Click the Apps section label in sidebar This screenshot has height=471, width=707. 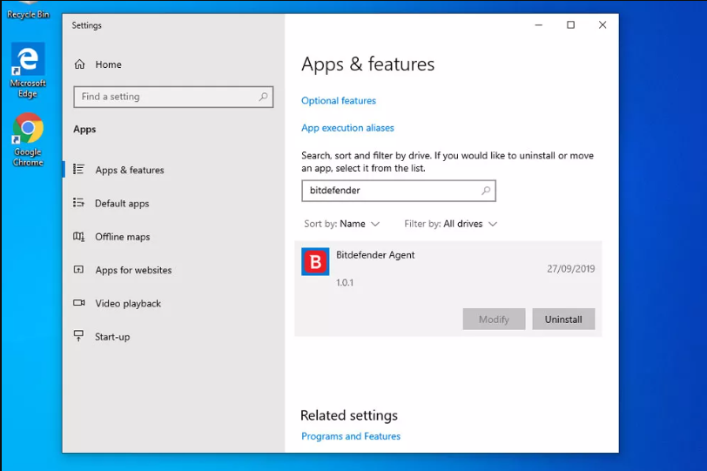[x=84, y=130]
